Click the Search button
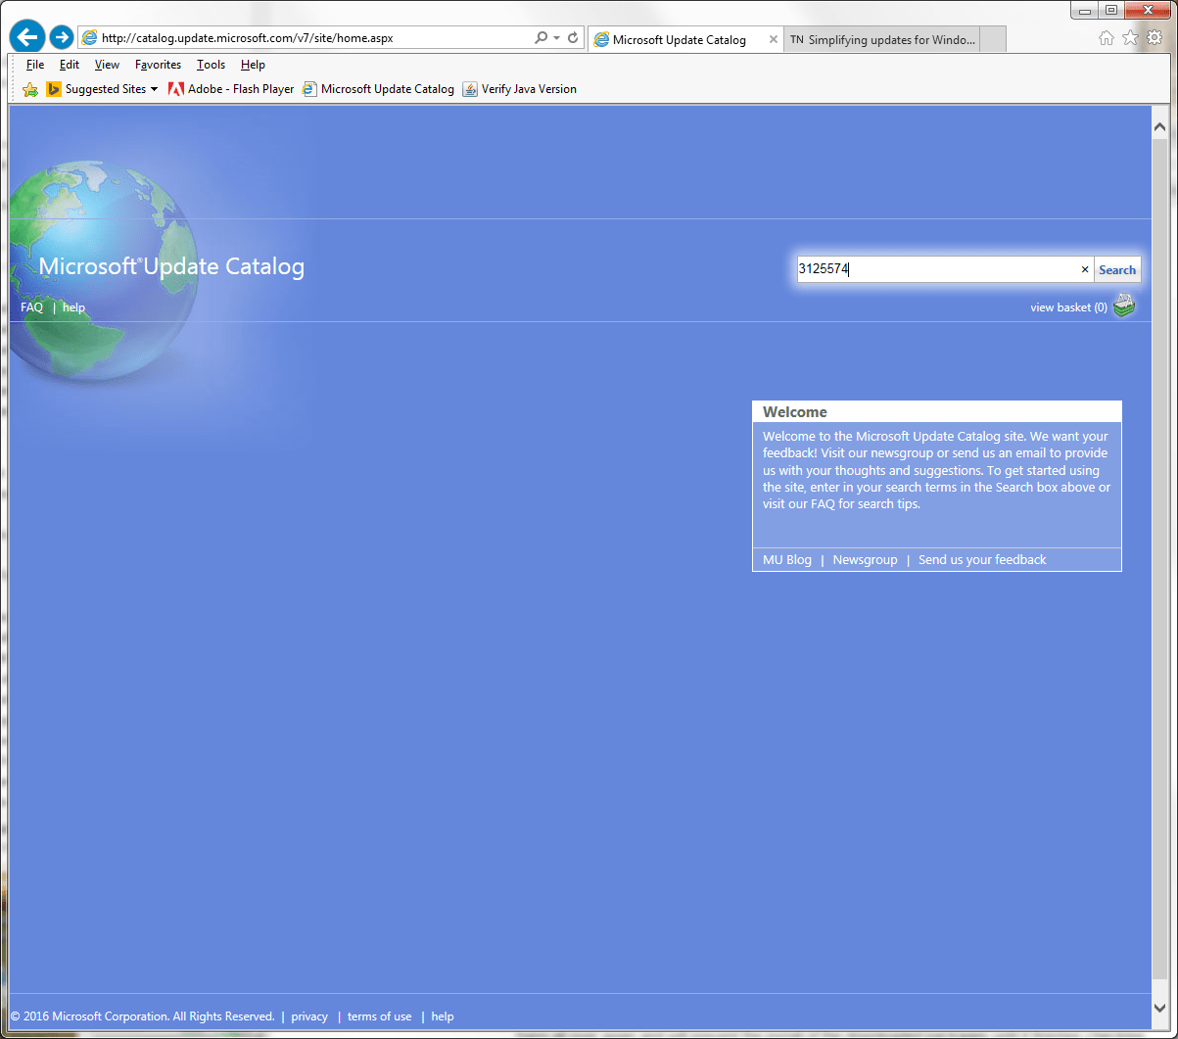The image size is (1178, 1039). click(x=1117, y=270)
